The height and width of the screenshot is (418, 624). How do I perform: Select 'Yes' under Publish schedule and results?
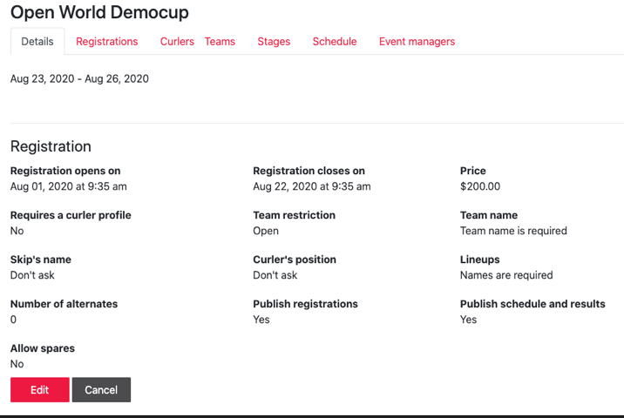point(468,320)
